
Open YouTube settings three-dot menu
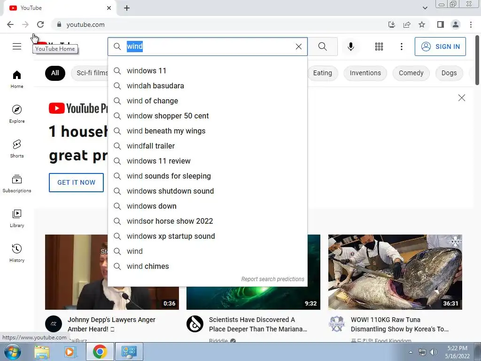coord(401,47)
